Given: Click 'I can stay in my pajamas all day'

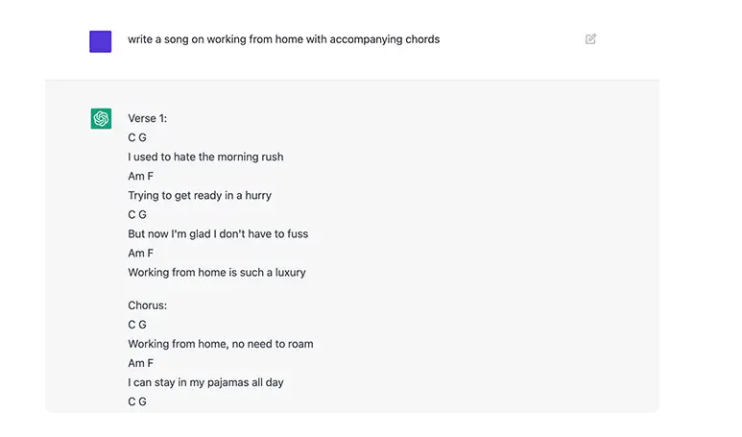Looking at the screenshot, I should tap(205, 382).
